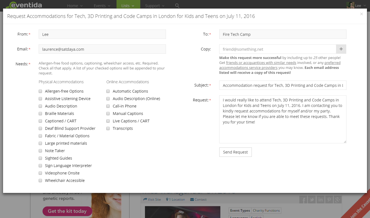Open the Contact link below dialog
This screenshot has height=218, width=370.
[x=198, y=200]
